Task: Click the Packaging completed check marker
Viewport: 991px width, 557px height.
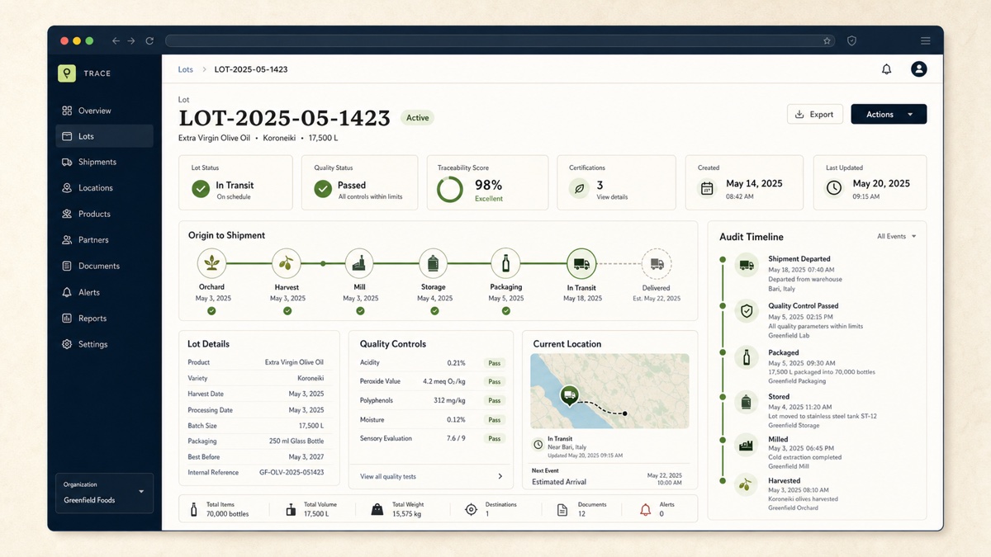Action: [x=506, y=311]
